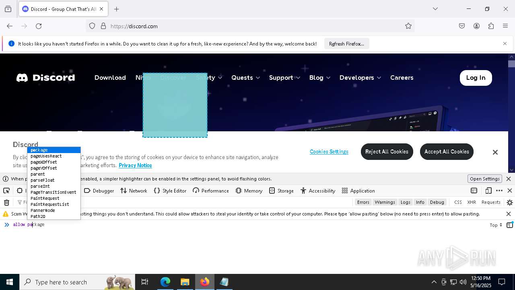This screenshot has height=290, width=515.
Task: Click Reject All Cookies button
Action: coord(387,151)
